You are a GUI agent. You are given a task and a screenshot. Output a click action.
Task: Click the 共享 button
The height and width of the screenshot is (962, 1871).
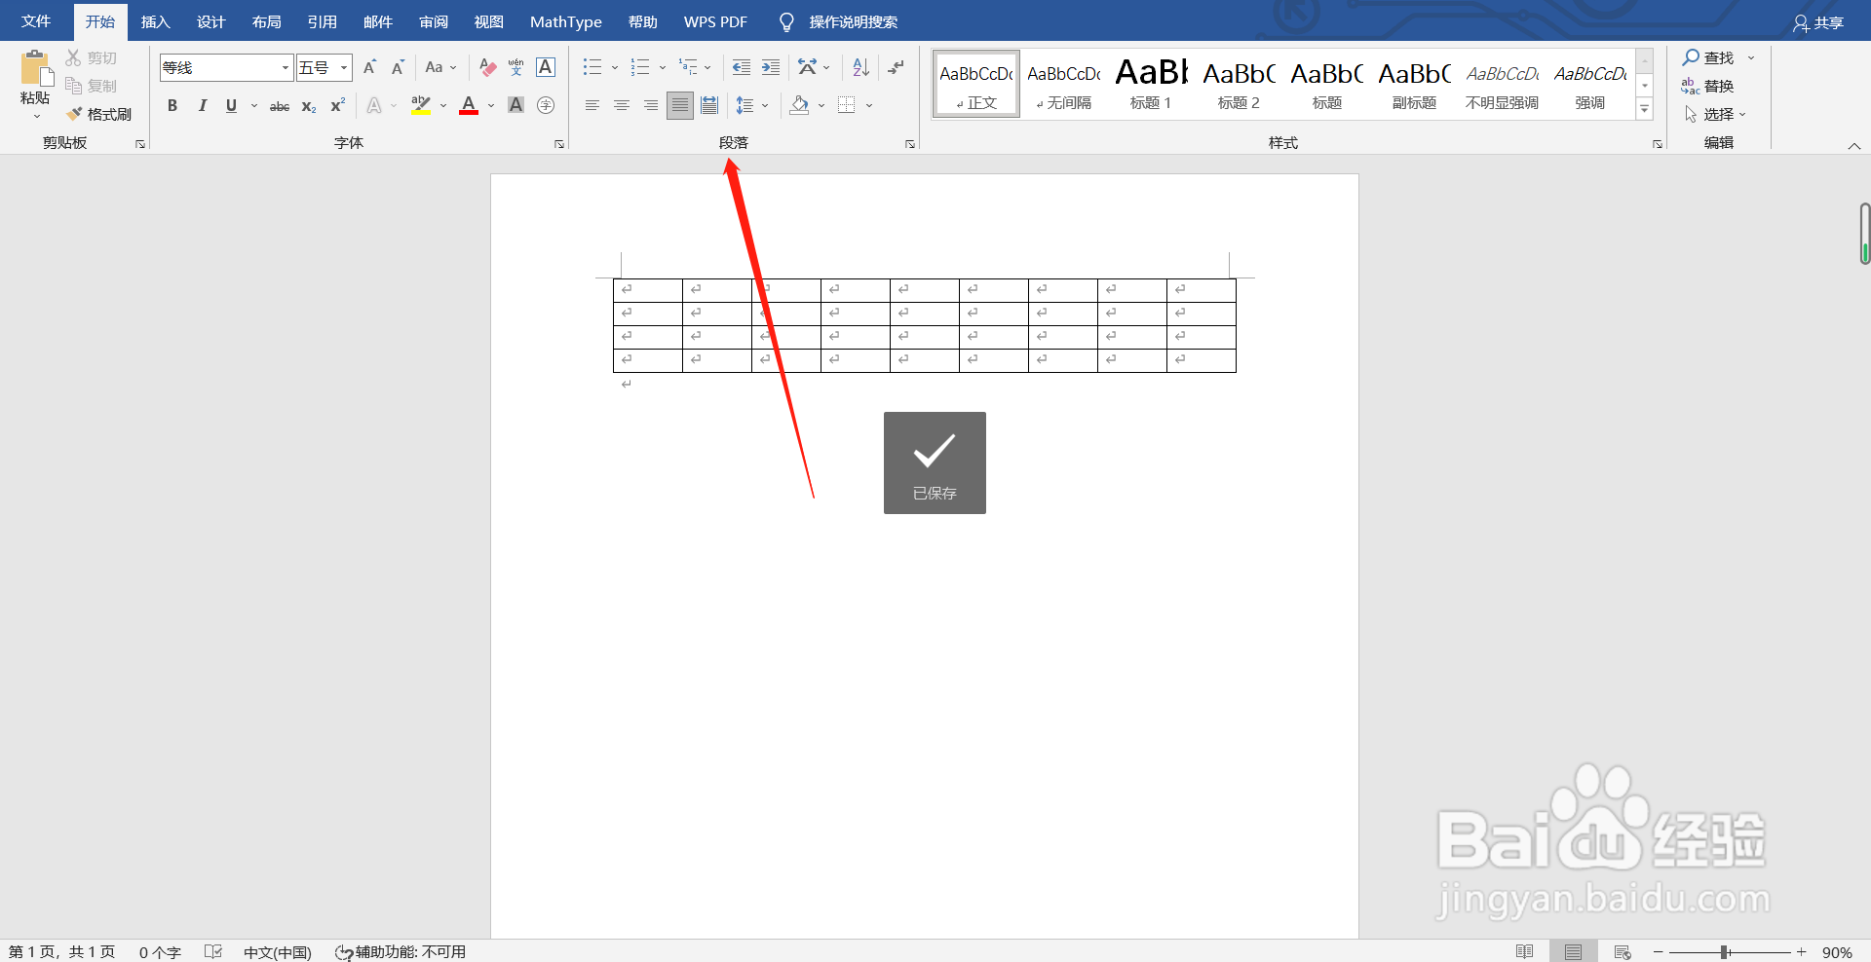click(x=1818, y=22)
